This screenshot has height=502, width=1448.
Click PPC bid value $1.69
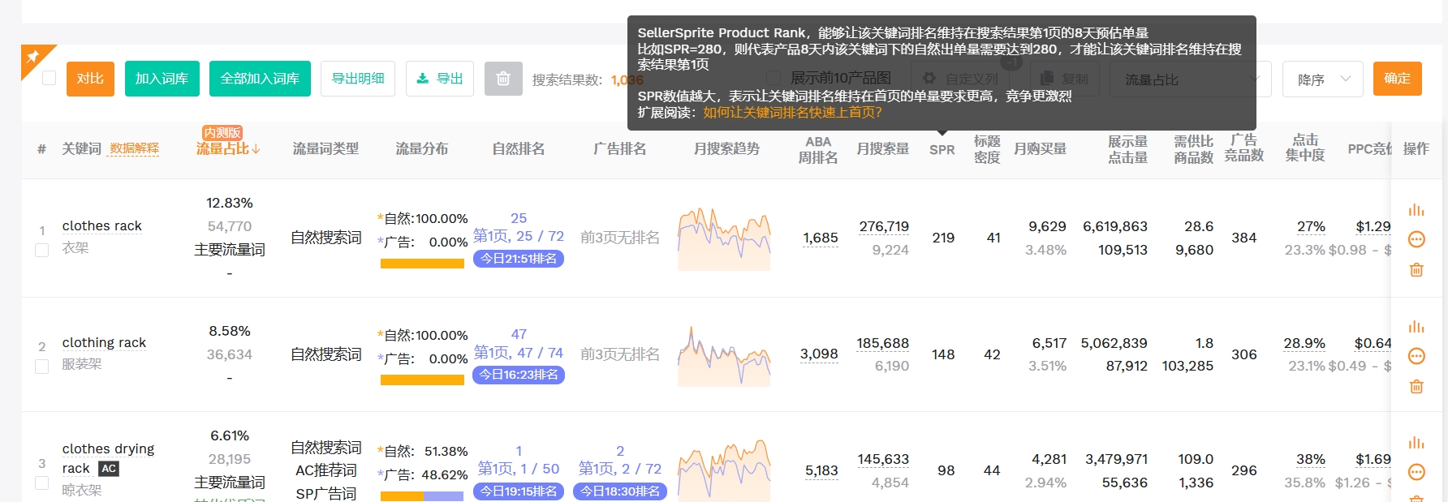click(x=1373, y=459)
